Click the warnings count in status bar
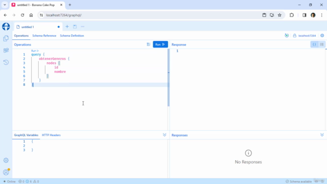This screenshot has width=327, height=184. (36, 181)
